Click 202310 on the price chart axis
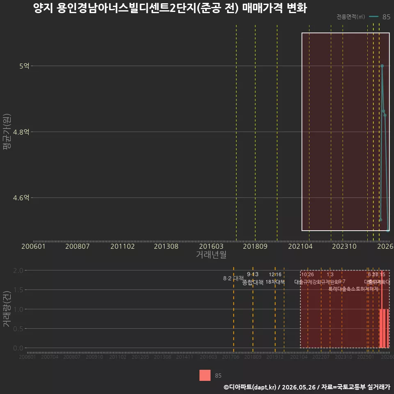 (344, 246)
